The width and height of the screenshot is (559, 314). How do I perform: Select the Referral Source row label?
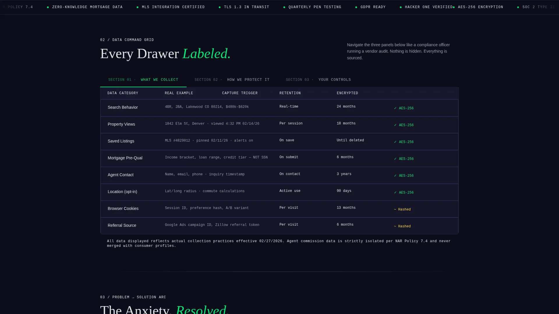(122, 225)
